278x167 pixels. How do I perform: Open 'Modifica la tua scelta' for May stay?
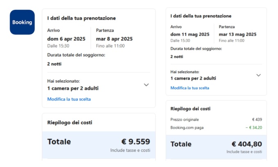(190, 88)
